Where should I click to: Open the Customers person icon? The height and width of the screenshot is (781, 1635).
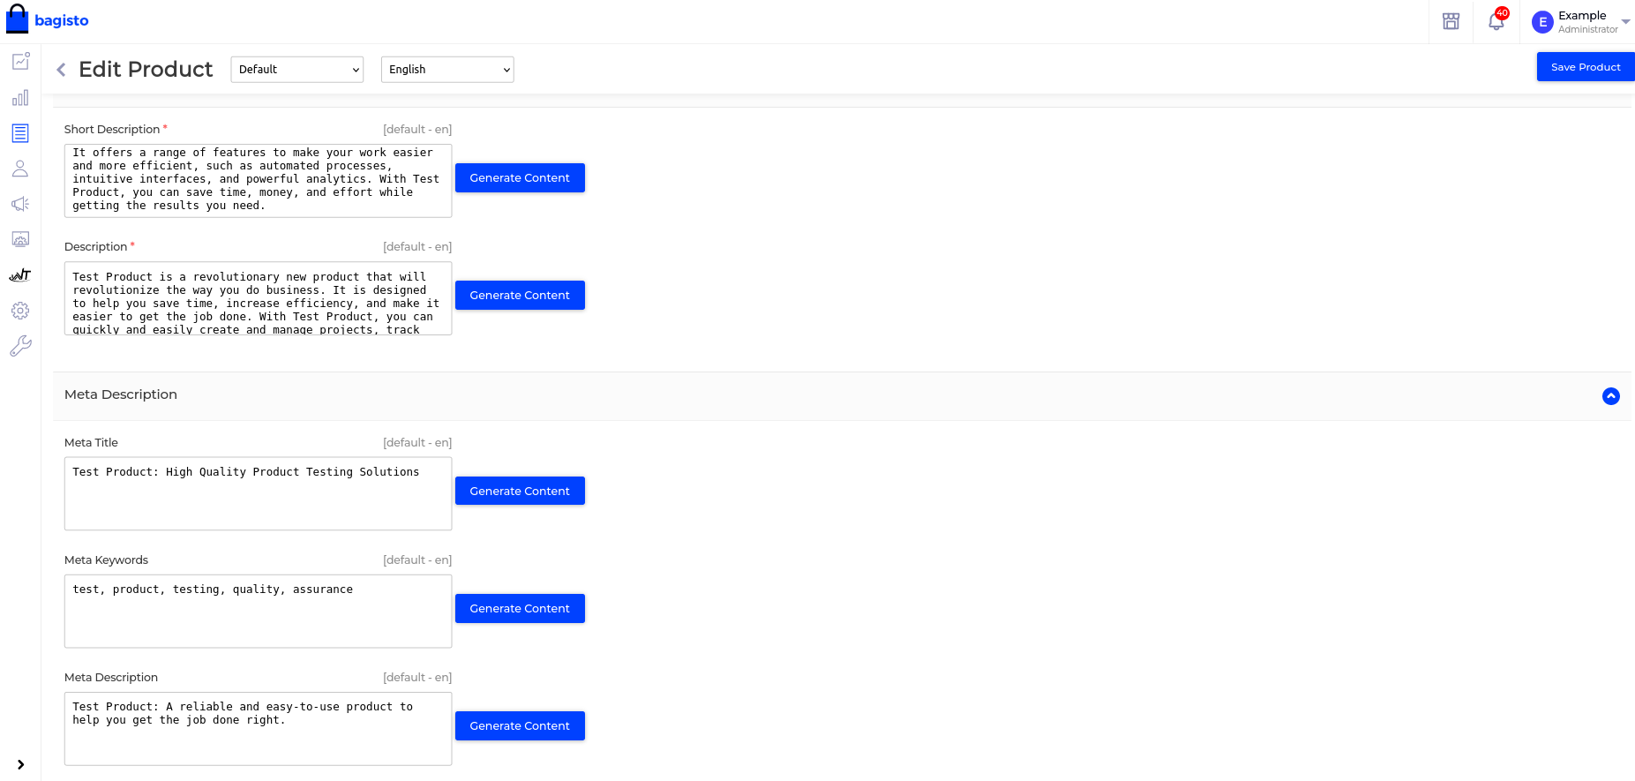pos(20,169)
